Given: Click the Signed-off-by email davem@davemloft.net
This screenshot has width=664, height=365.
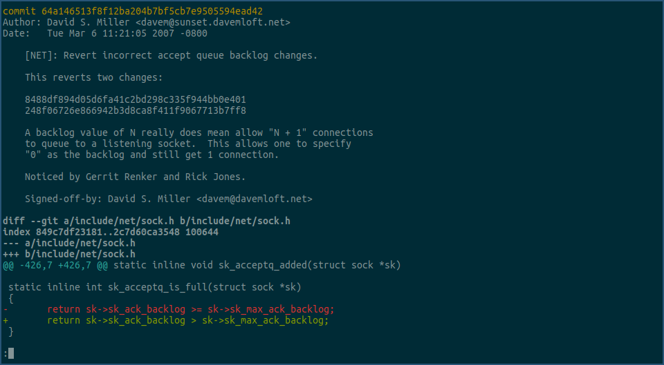Looking at the screenshot, I should click(x=254, y=199).
